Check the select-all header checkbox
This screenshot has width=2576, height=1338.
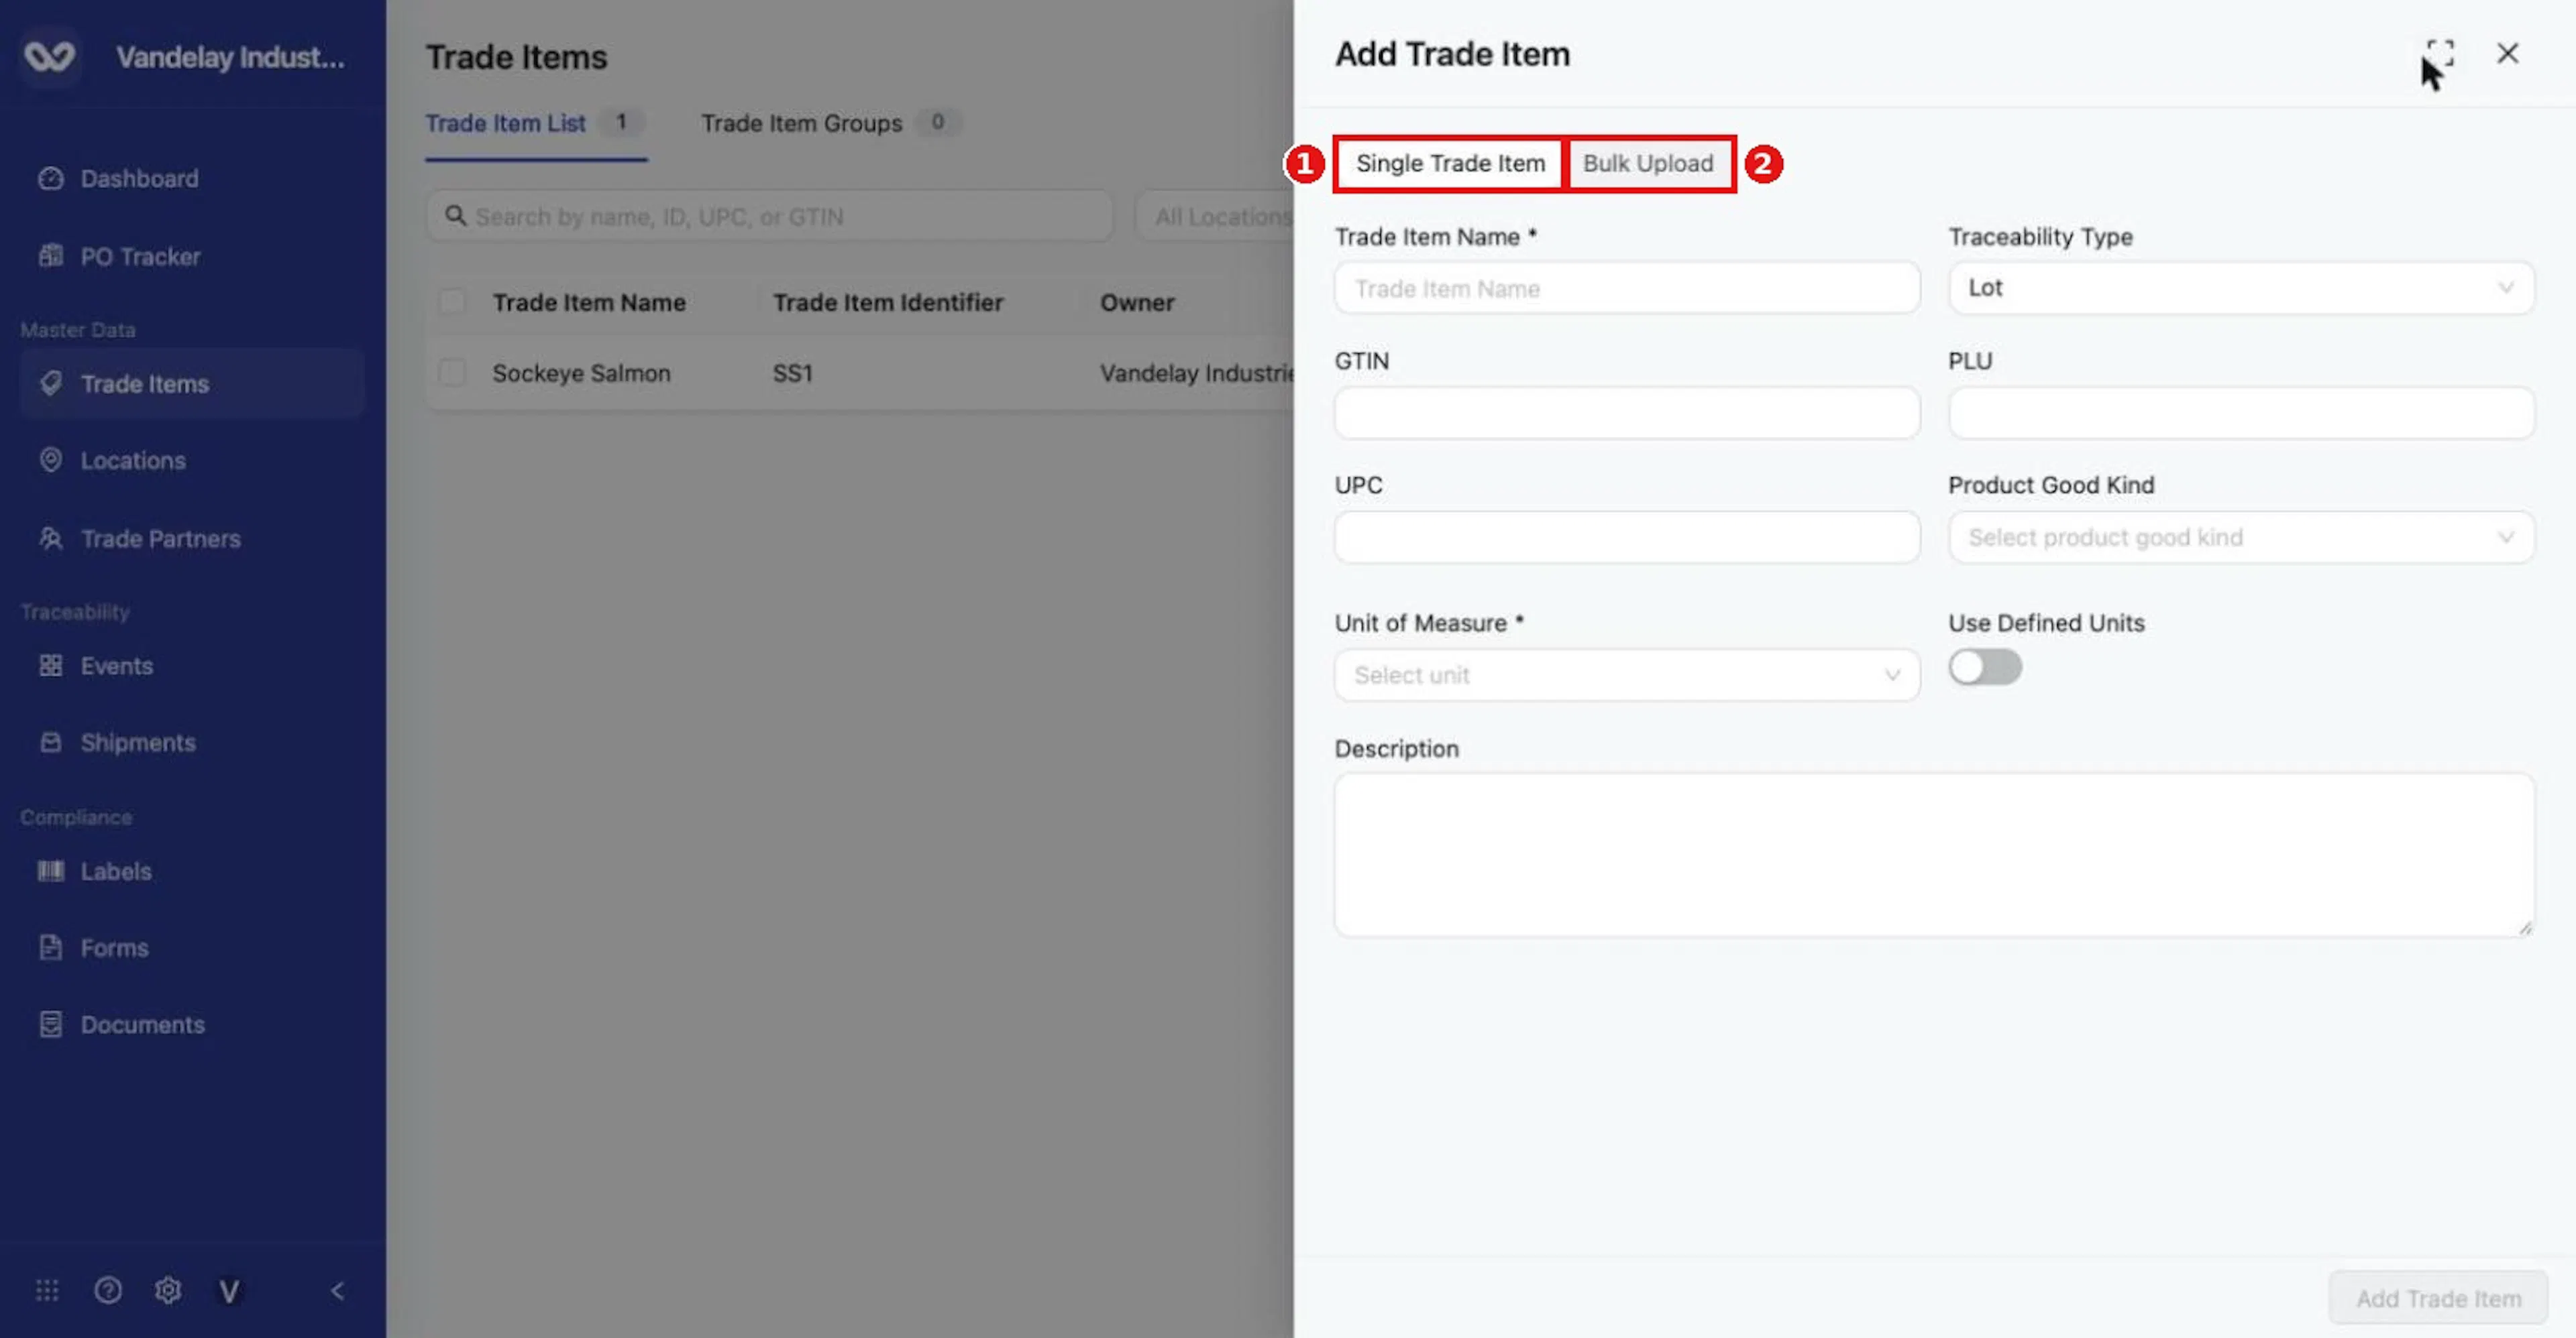(x=452, y=302)
